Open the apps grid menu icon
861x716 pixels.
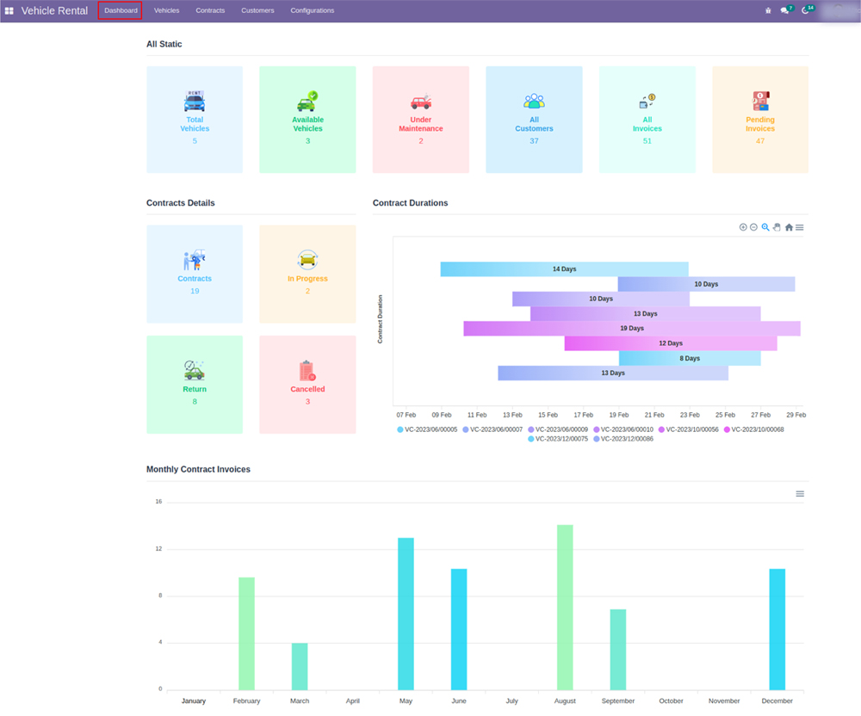[9, 10]
